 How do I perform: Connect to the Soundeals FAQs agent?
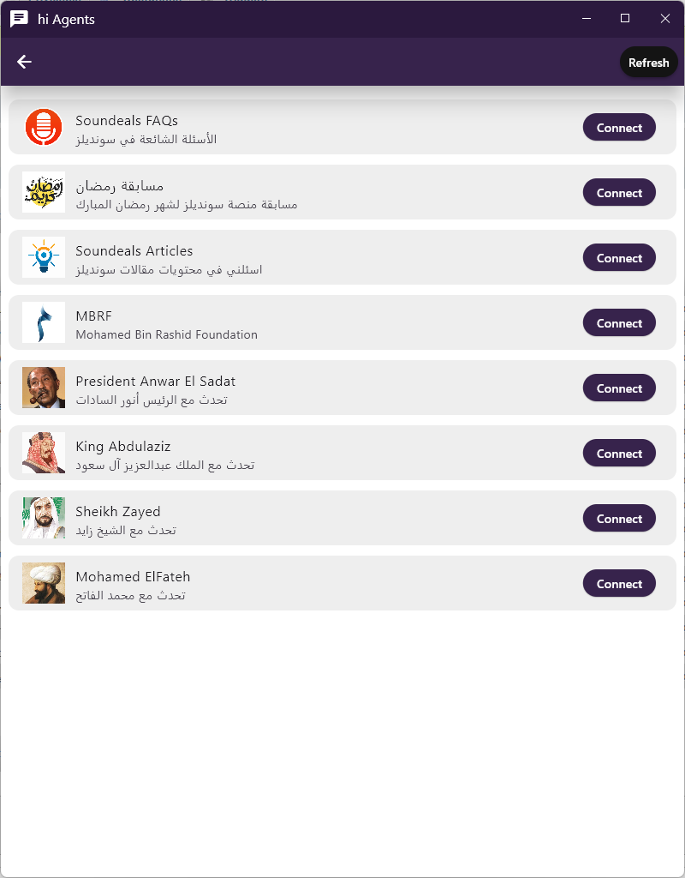(x=619, y=128)
